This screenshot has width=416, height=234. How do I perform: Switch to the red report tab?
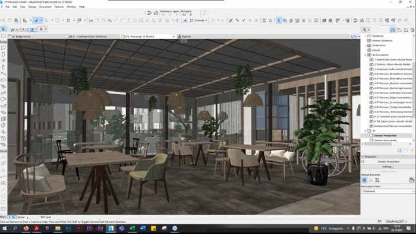click(x=184, y=37)
